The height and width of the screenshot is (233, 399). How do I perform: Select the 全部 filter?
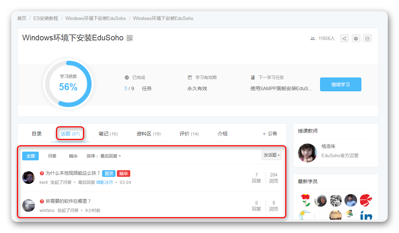(31, 156)
